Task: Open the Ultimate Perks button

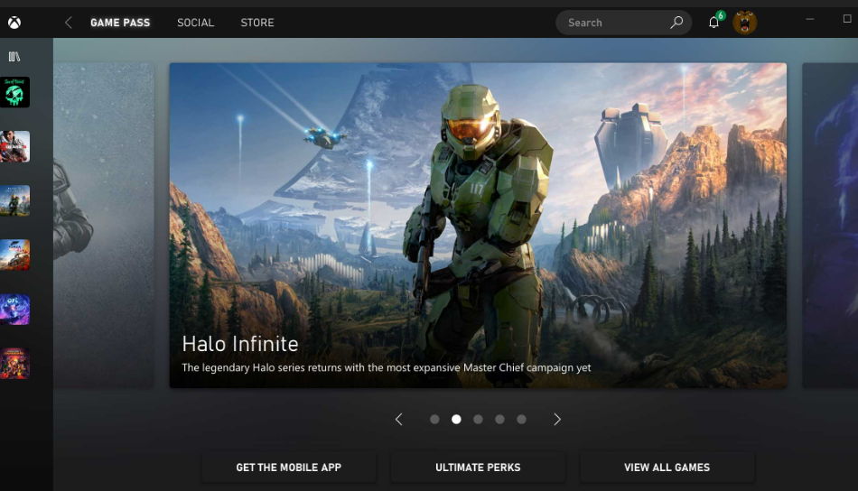Action: pyautogui.click(x=478, y=468)
